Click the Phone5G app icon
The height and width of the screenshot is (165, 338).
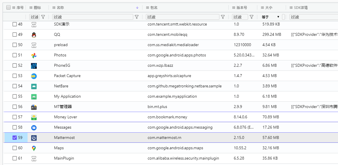click(x=34, y=66)
